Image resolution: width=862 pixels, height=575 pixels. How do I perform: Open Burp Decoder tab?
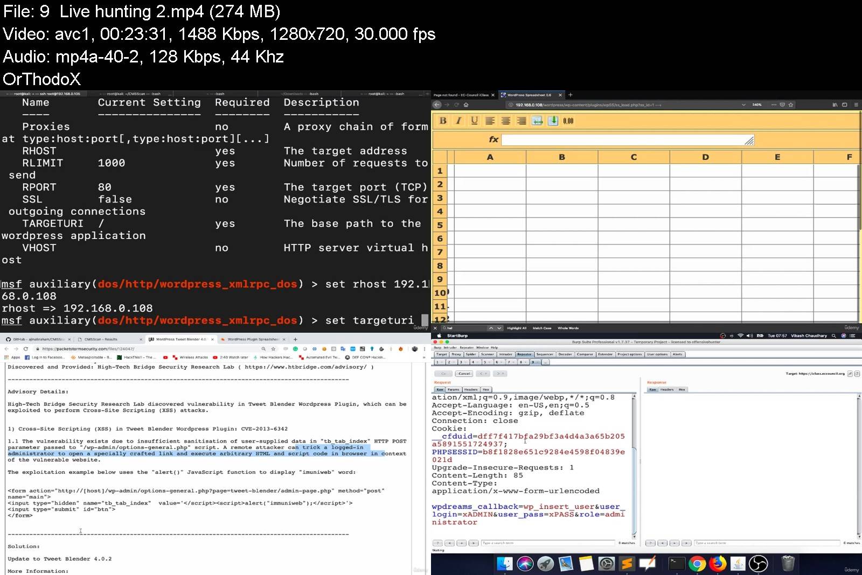(565, 354)
